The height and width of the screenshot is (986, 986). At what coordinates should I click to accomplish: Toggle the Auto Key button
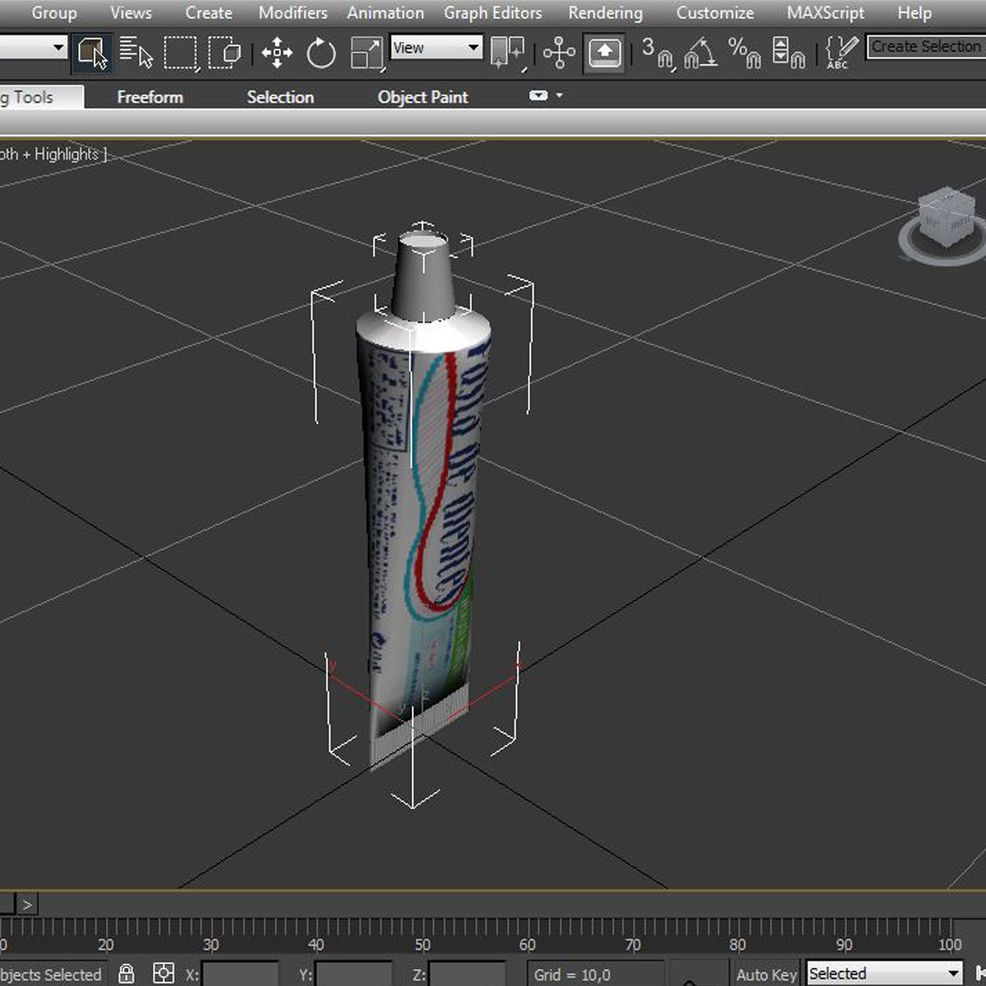coord(767,974)
